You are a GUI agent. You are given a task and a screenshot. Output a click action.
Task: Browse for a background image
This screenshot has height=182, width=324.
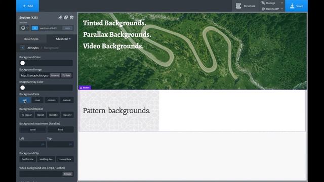(x=55, y=75)
